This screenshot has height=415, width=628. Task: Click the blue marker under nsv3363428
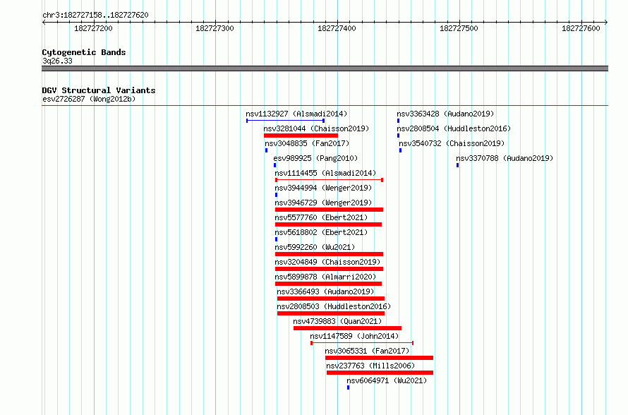click(399, 121)
